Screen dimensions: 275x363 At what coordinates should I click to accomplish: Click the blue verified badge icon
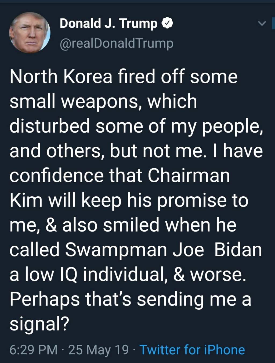click(167, 24)
